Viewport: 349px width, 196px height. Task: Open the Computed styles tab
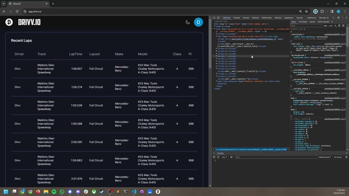click(x=303, y=22)
